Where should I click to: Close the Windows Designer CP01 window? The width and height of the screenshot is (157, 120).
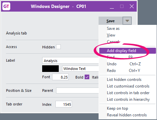coord(132,6)
